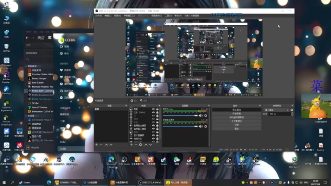Image resolution: width=331 pixels, height=186 pixels.
Task: Open the MSI Afterburner desktop icon
Action: [x=295, y=162]
